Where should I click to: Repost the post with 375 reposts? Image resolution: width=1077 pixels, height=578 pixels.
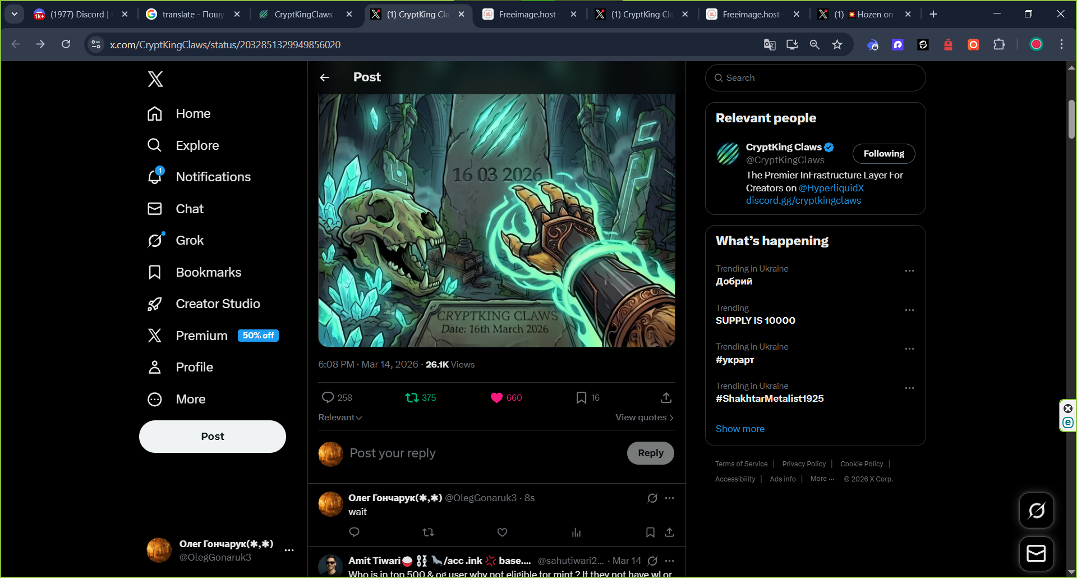click(x=421, y=397)
